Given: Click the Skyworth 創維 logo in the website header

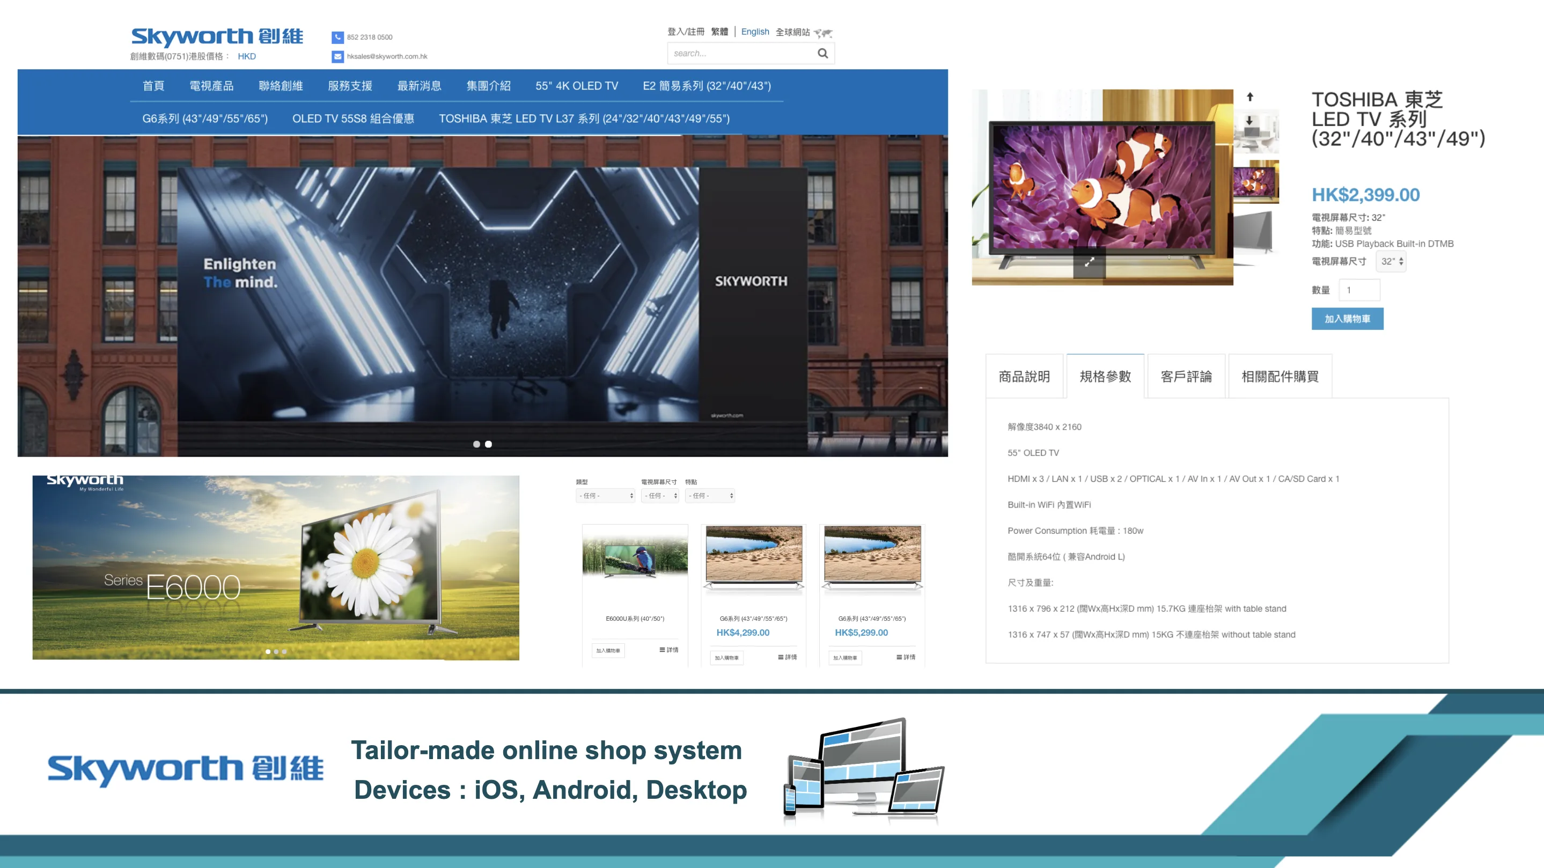Looking at the screenshot, I should [x=217, y=36].
